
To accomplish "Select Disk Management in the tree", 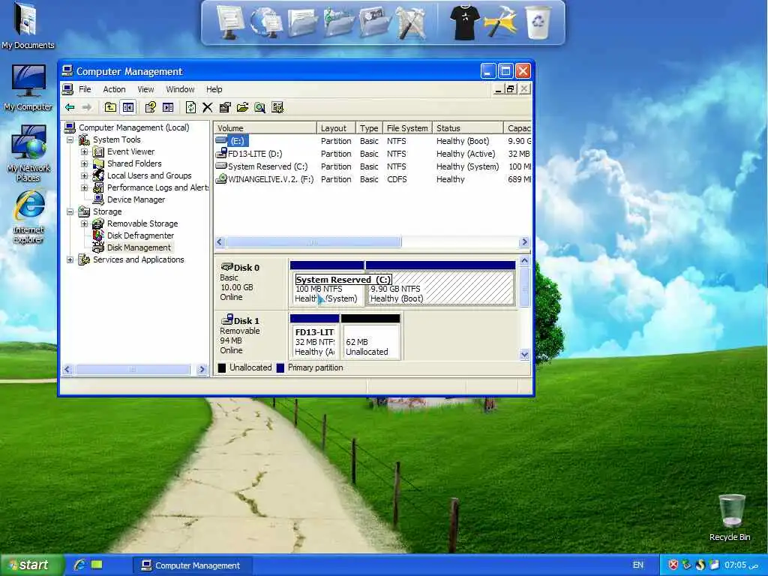I will tap(139, 247).
